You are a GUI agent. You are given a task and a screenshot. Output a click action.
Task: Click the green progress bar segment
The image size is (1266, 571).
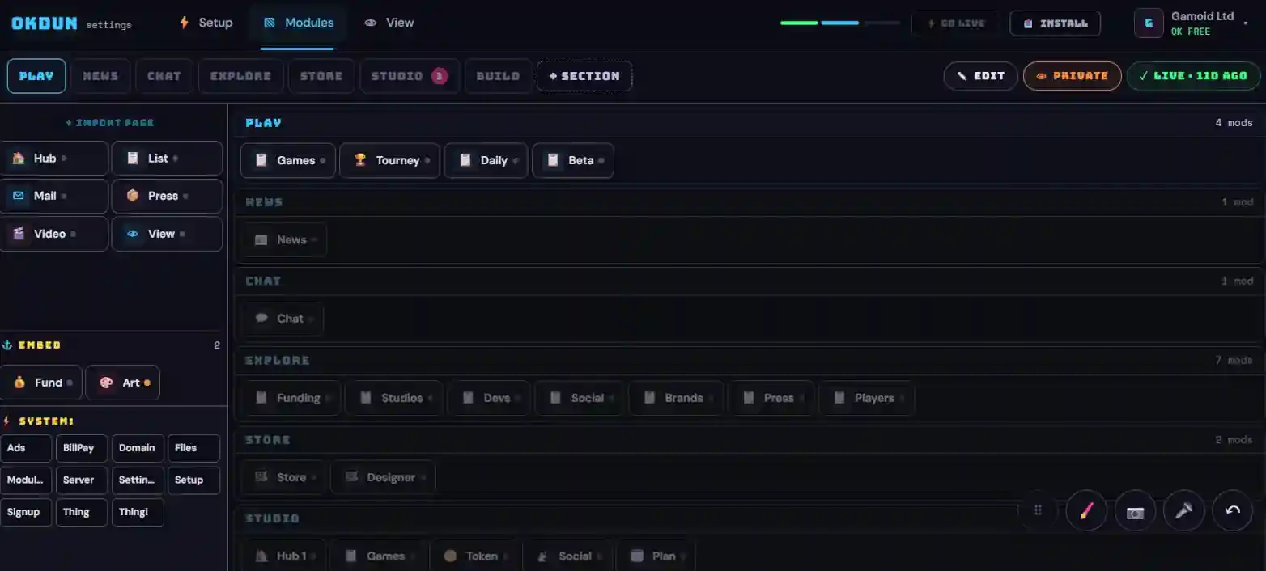point(799,23)
